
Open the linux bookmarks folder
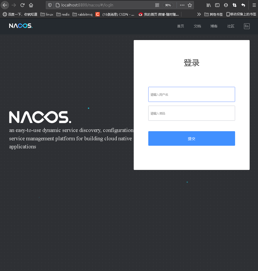click(47, 14)
